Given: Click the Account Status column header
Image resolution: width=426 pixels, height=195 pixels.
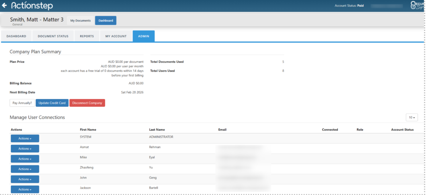Looking at the screenshot, I should (402, 130).
